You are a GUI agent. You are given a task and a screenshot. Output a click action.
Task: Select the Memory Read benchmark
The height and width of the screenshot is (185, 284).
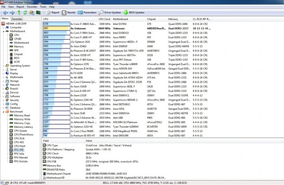click(x=20, y=116)
